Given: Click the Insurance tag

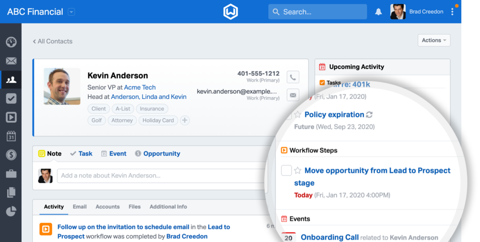Looking at the screenshot, I should click(152, 109).
